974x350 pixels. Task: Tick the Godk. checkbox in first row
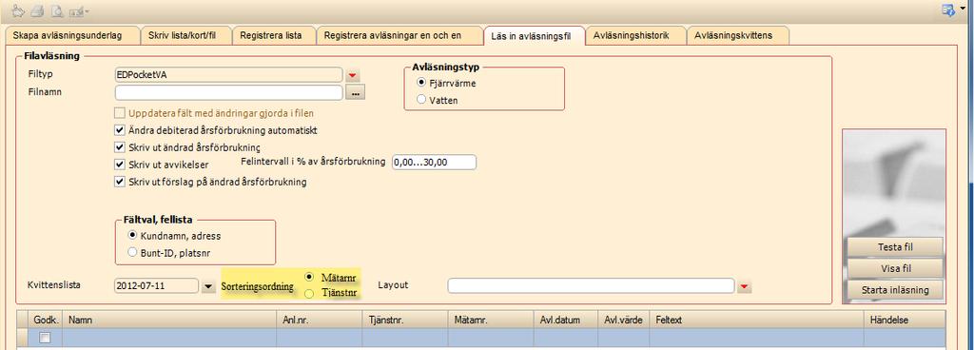45,339
